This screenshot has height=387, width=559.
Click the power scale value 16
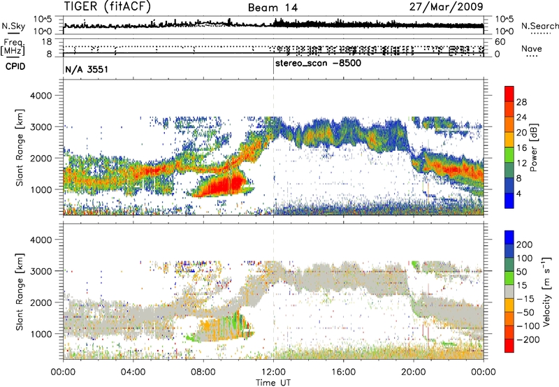coord(521,148)
